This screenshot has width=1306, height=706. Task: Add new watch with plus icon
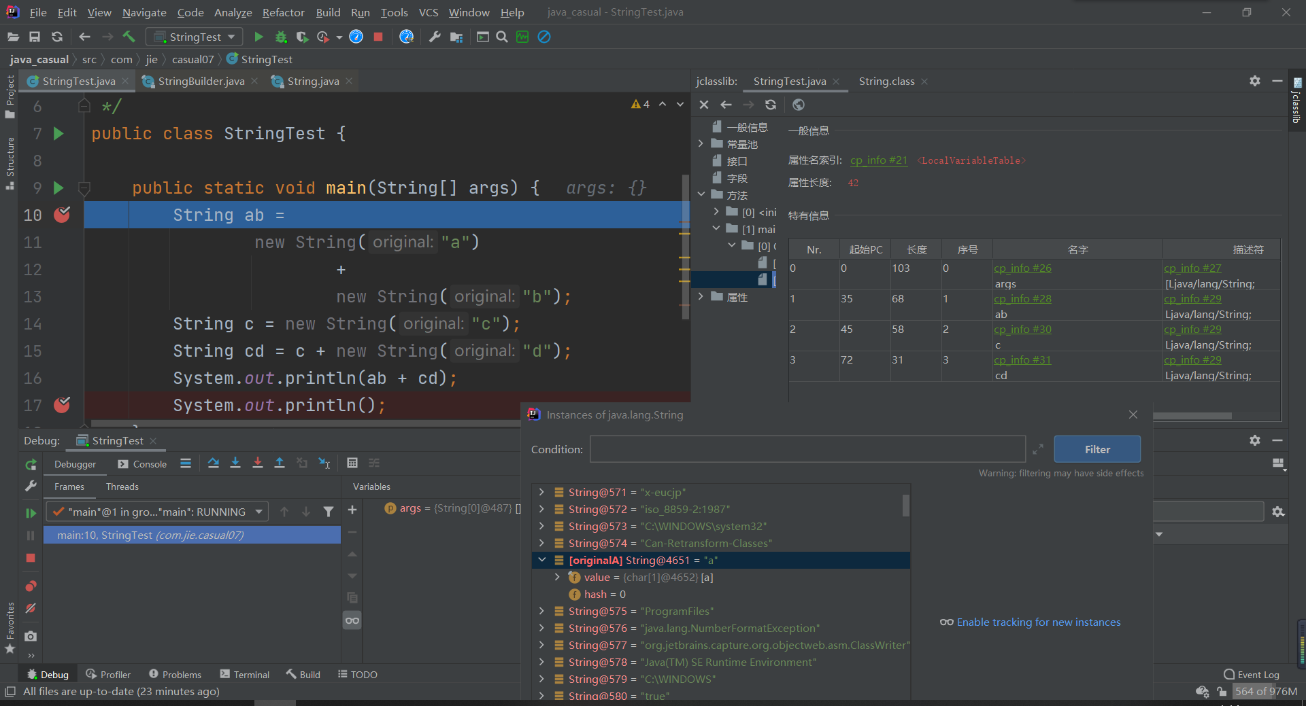click(x=352, y=510)
